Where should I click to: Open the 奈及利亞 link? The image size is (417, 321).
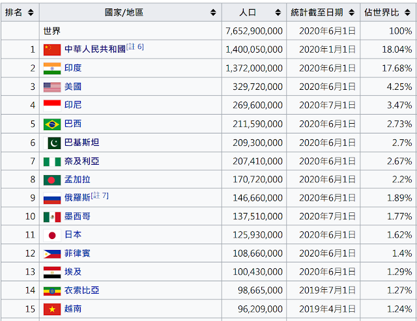tap(81, 161)
